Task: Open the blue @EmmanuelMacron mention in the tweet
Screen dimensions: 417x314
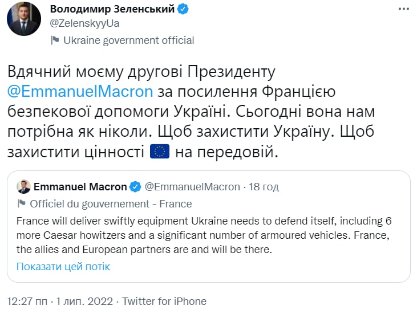Action: (80, 91)
